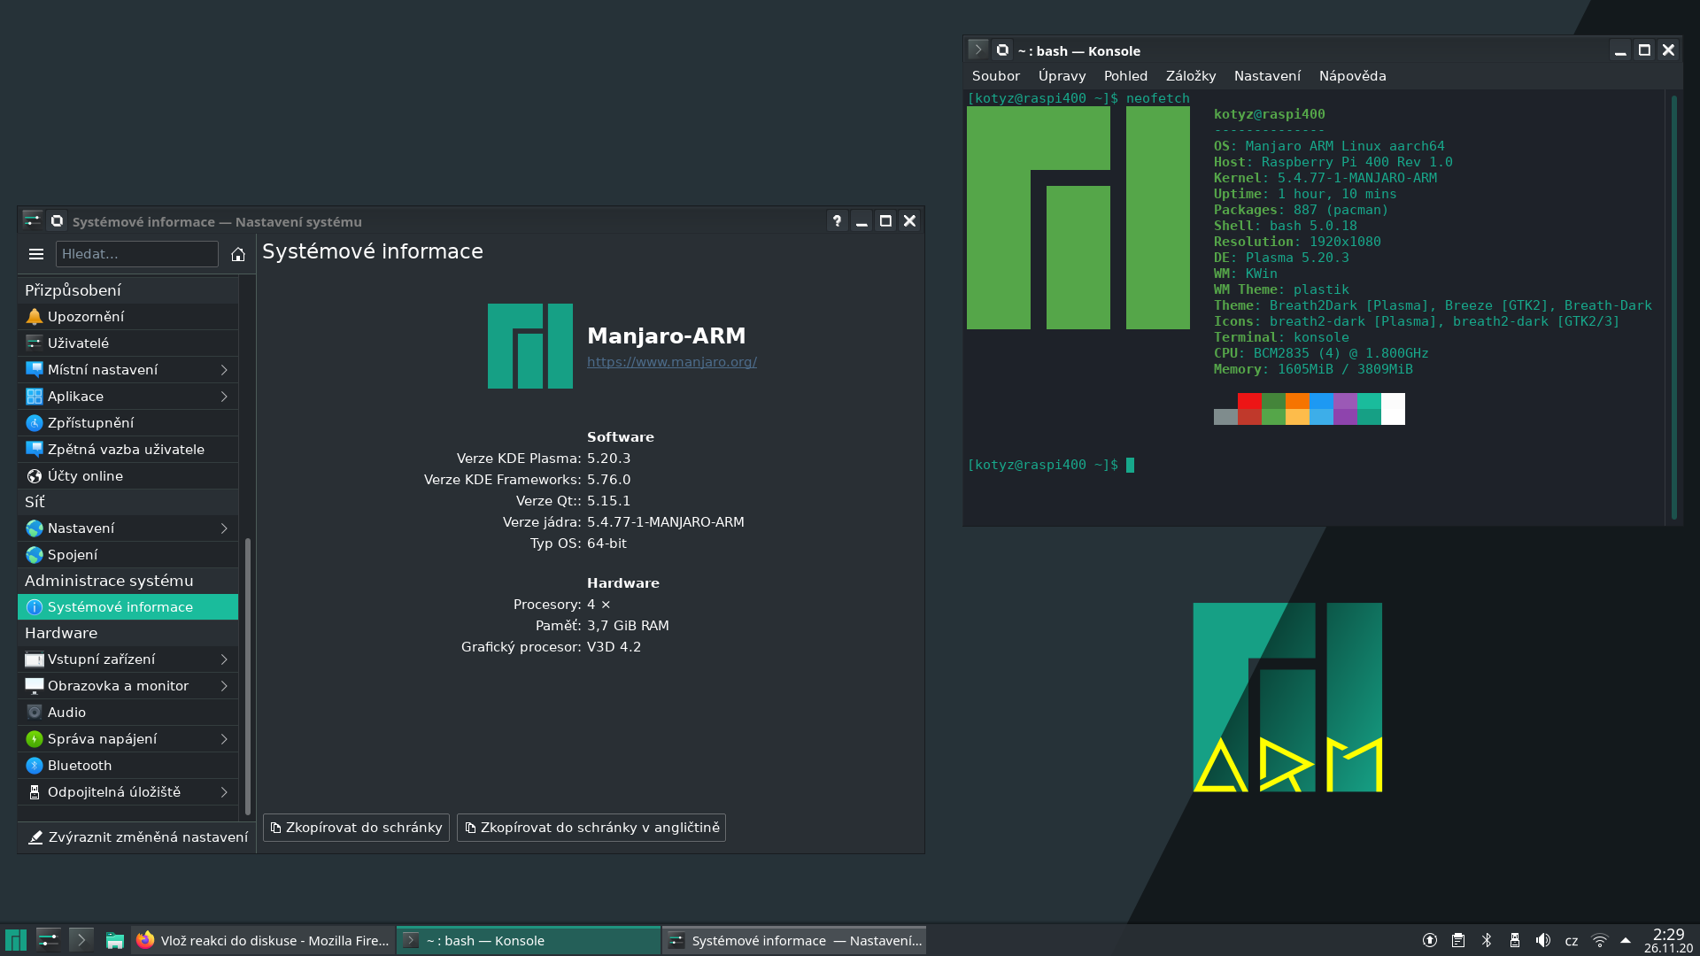Click white color block in neofetch output
1700x956 pixels.
(1393, 409)
